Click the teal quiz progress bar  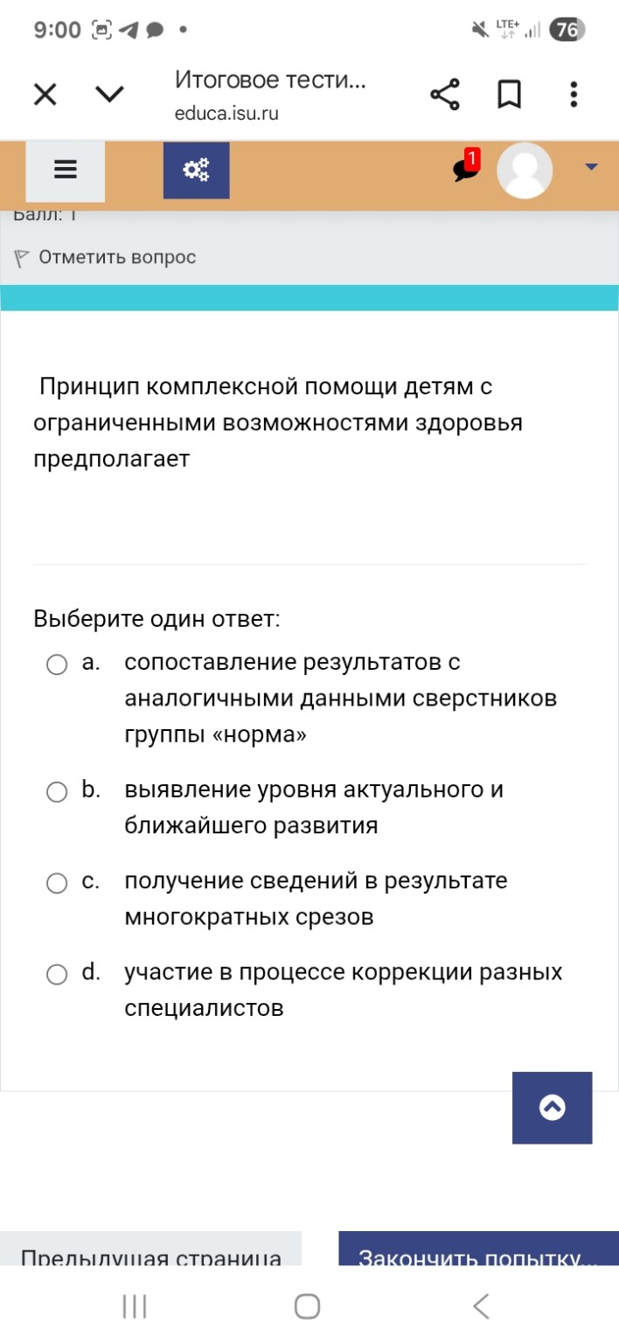coord(309,298)
